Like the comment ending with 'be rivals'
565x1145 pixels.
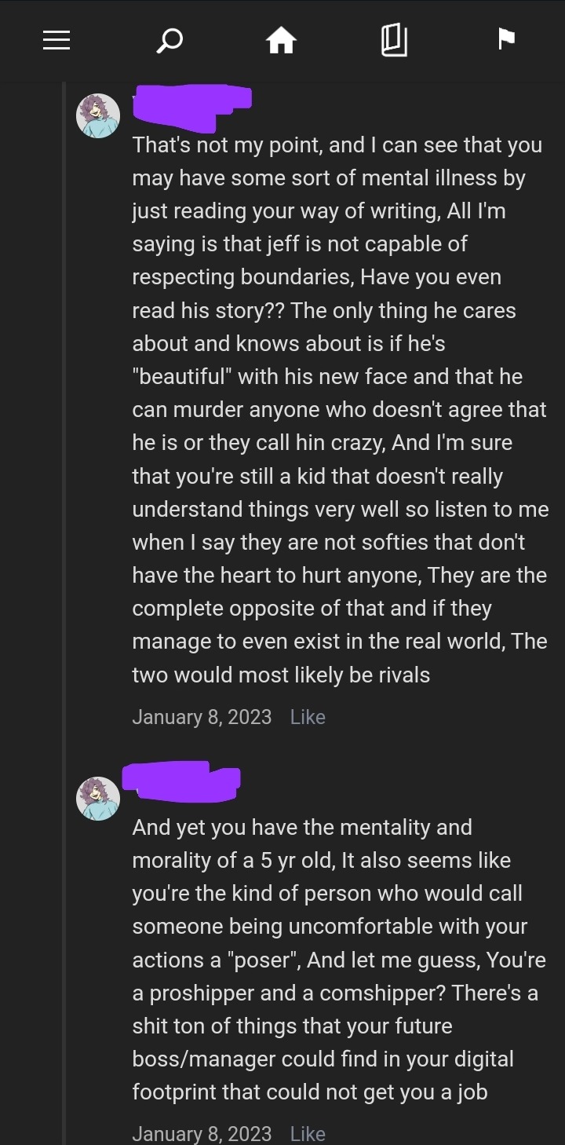coord(308,717)
